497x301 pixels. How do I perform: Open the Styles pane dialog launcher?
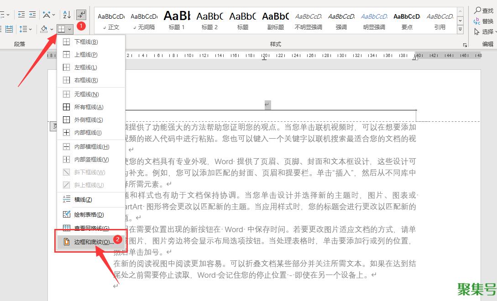pos(465,45)
